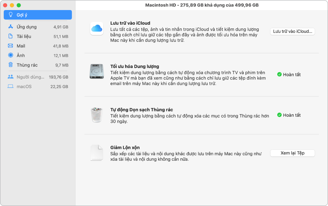Click the trash icon beside Tự động Dọn sạch
Viewport: 328px width, 206px height.
pos(97,114)
